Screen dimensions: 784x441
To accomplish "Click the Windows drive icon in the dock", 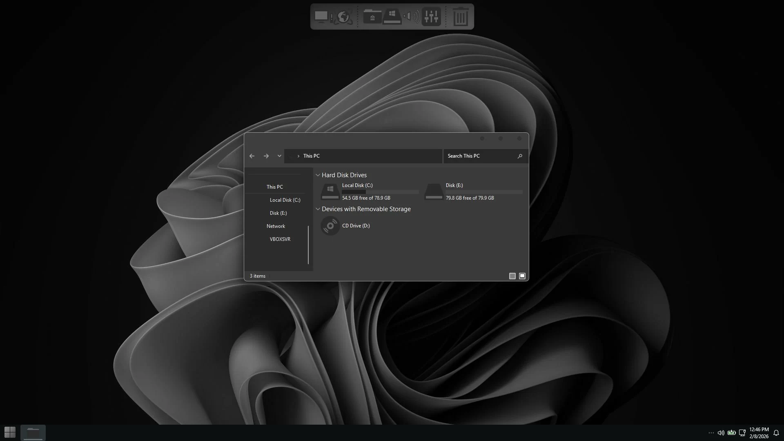I will point(392,17).
